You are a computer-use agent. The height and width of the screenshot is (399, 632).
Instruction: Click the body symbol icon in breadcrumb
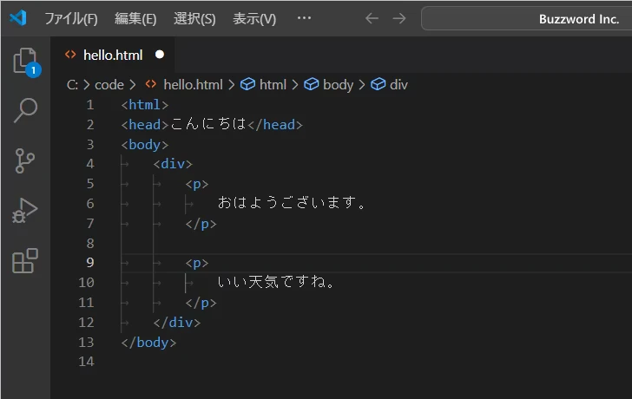[311, 84]
